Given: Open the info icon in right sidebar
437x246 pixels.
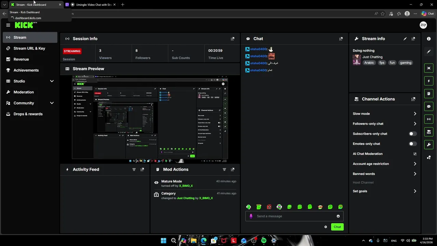Looking at the screenshot, I should 429,39.
